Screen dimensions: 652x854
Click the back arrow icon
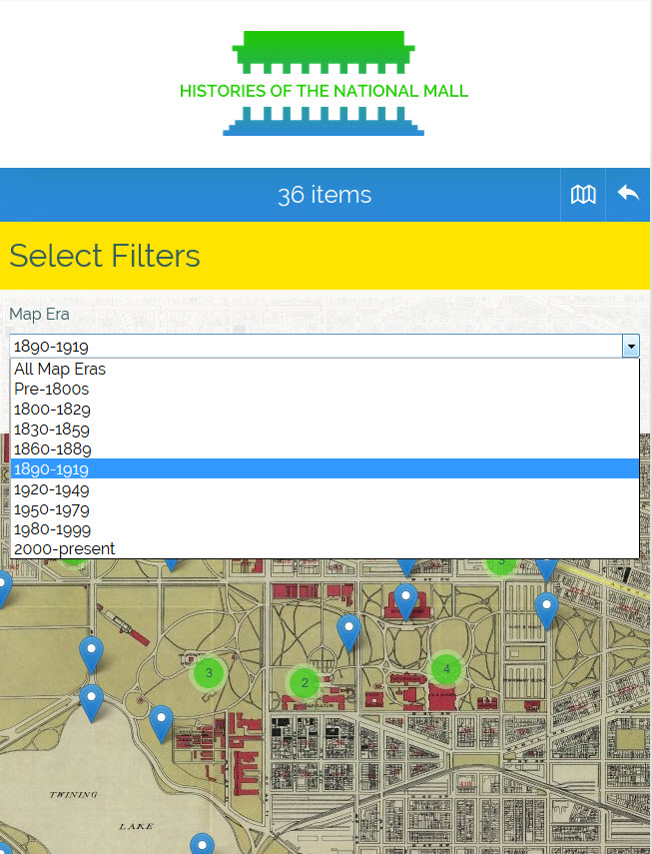click(628, 195)
